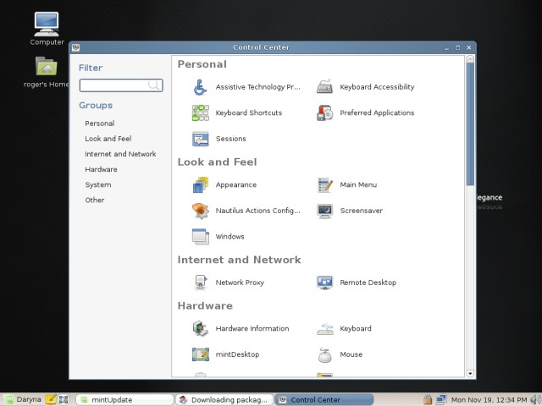Viewport: 542px width, 406px height.
Task: Click roger's Home folder desktop icon
Action: 47,66
